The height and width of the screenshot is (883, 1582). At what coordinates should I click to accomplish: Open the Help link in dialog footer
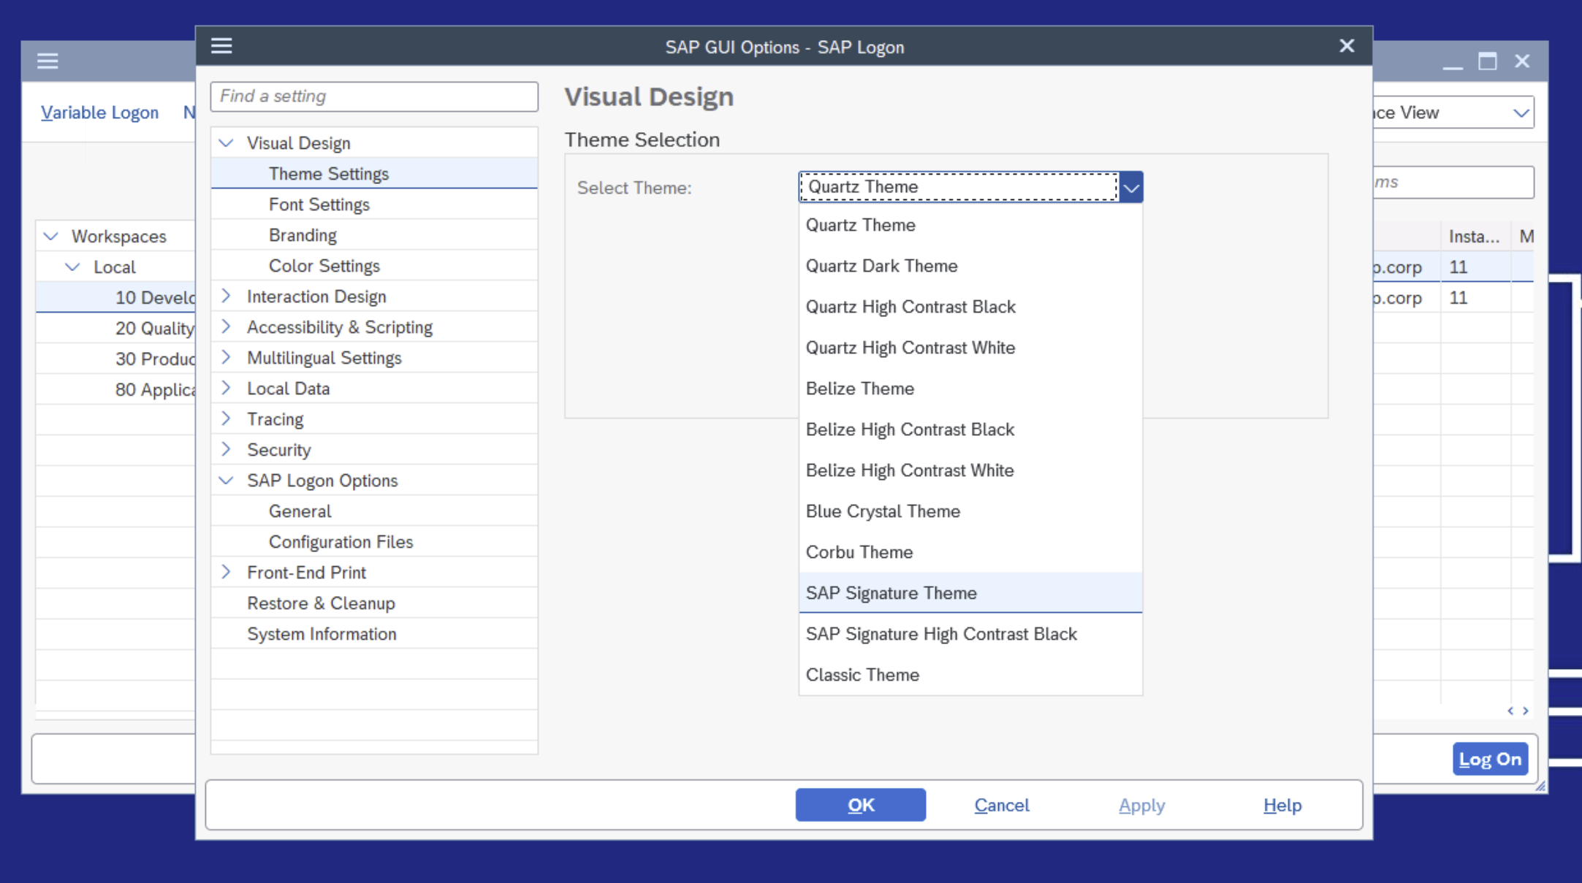point(1282,805)
